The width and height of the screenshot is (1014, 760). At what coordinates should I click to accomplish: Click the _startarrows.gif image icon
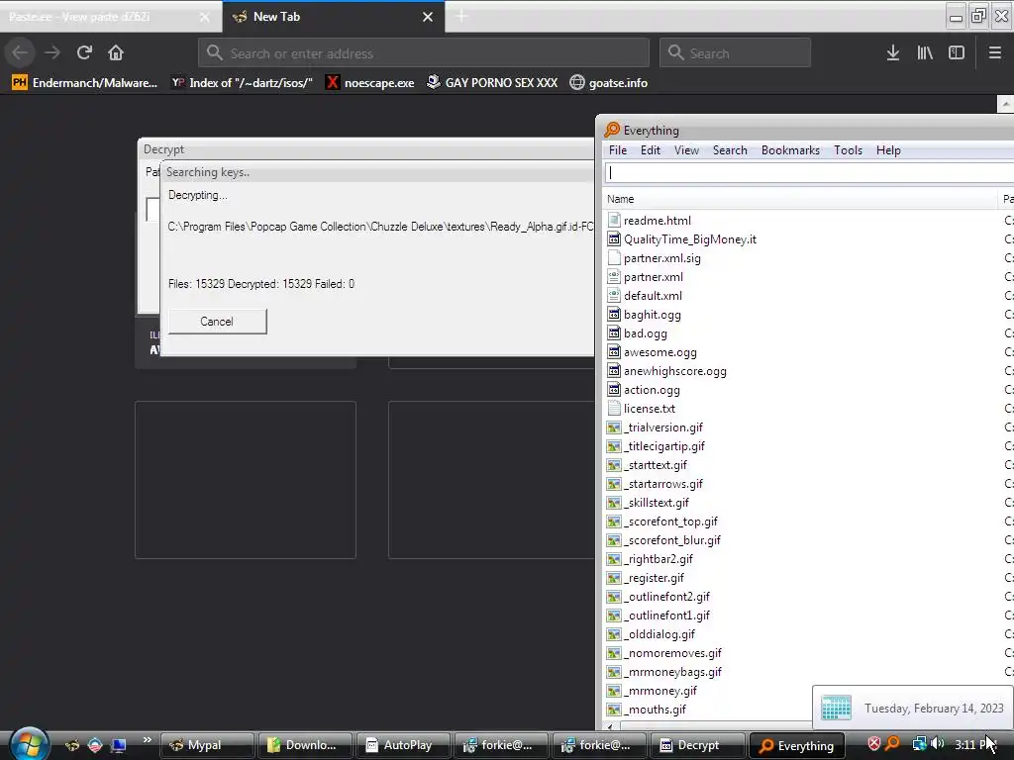(614, 483)
